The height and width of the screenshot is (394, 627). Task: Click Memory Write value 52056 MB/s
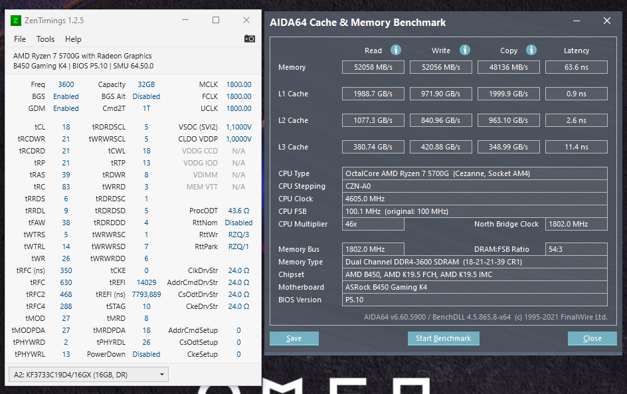pos(440,67)
